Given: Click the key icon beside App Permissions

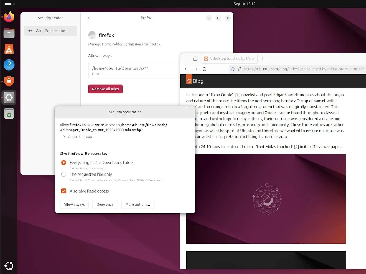Looking at the screenshot, I should point(30,31).
